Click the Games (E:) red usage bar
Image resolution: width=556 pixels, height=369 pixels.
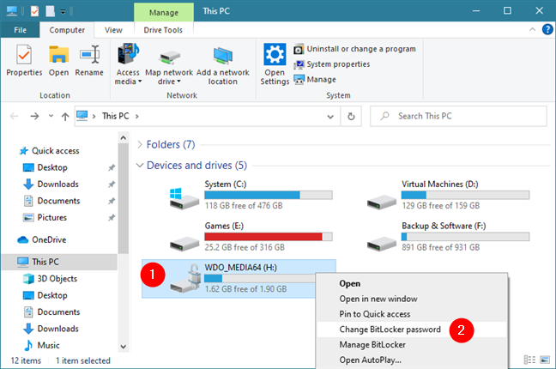click(269, 237)
